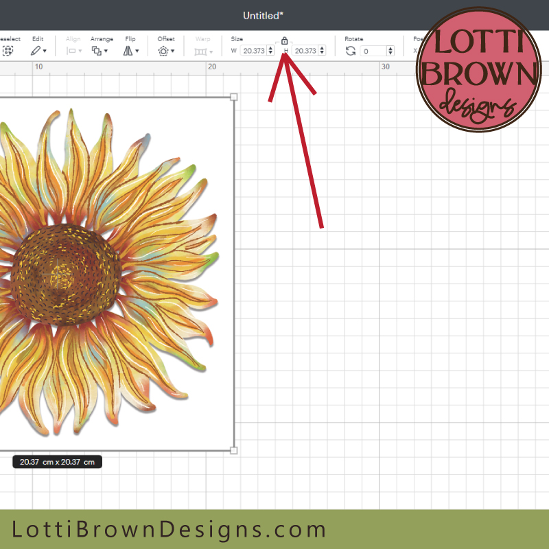Click the Rotate stepper arrows

coord(390,51)
